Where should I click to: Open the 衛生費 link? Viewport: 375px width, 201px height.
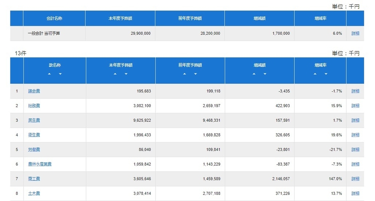click(x=34, y=135)
